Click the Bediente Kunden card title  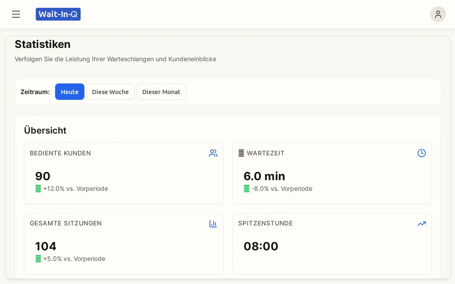point(60,153)
